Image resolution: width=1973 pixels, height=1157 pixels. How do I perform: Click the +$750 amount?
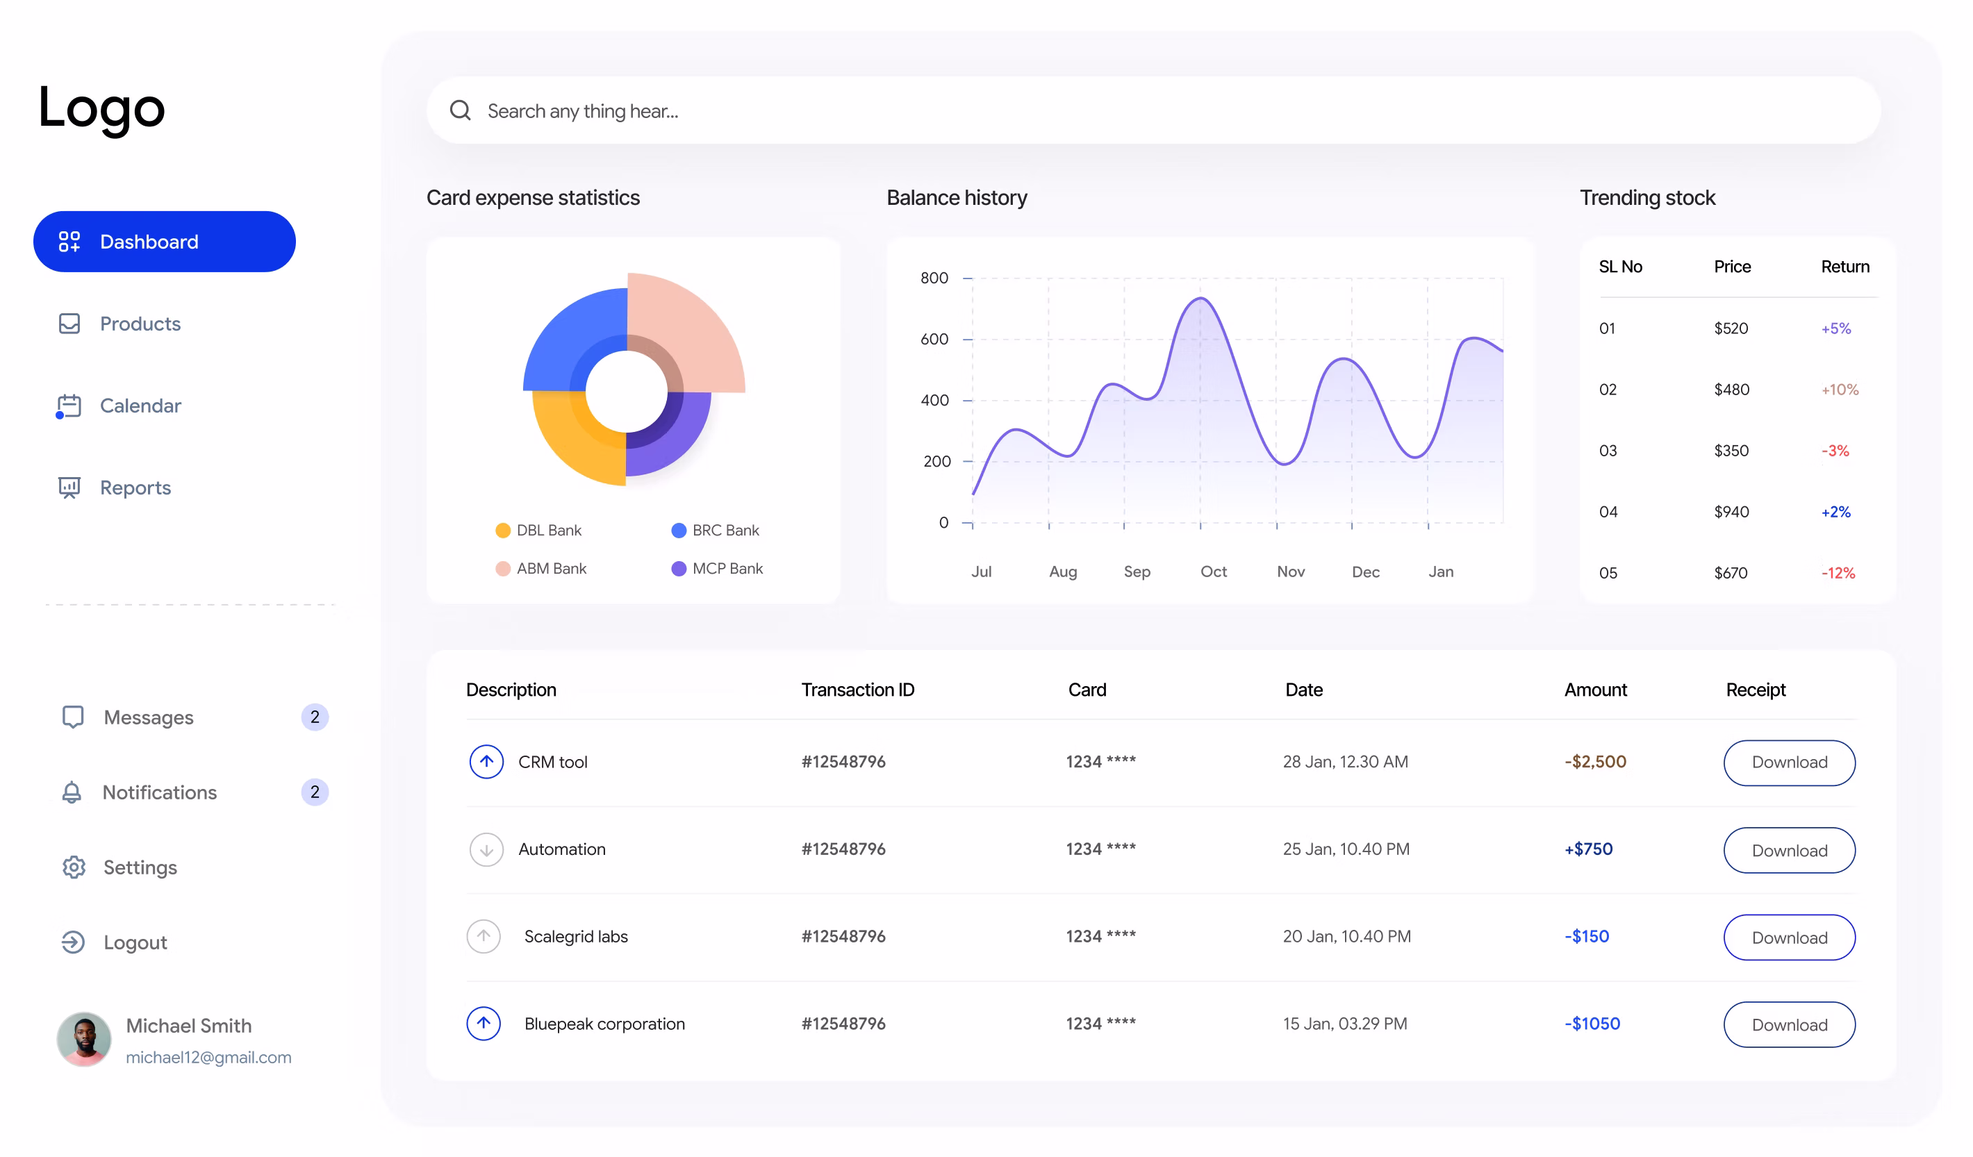[1589, 849]
